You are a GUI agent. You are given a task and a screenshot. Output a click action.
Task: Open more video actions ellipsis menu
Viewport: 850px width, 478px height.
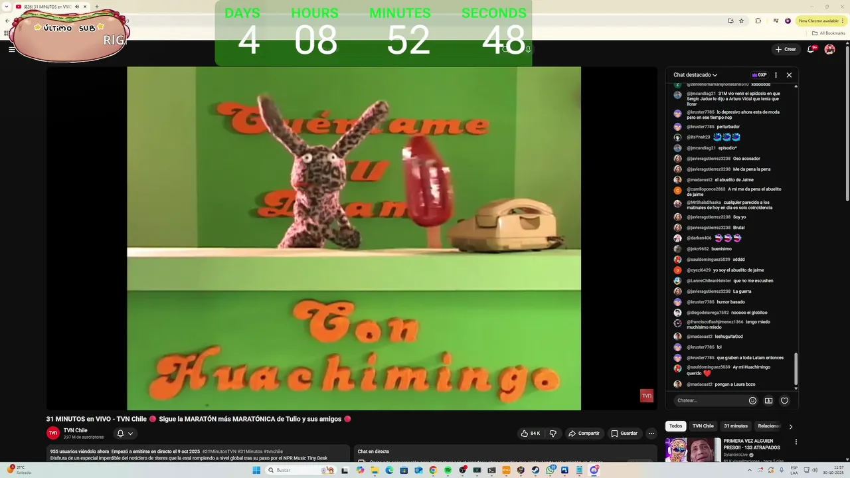[x=651, y=434]
